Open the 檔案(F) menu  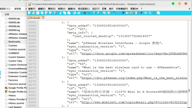click(x=32, y=9)
